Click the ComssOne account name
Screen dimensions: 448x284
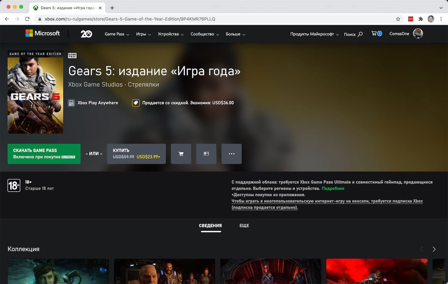[399, 34]
